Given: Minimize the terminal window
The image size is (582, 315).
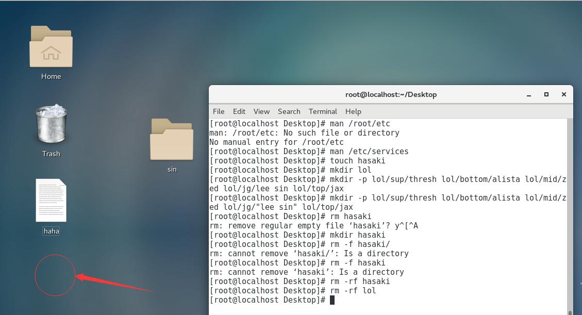Looking at the screenshot, I should click(x=528, y=95).
